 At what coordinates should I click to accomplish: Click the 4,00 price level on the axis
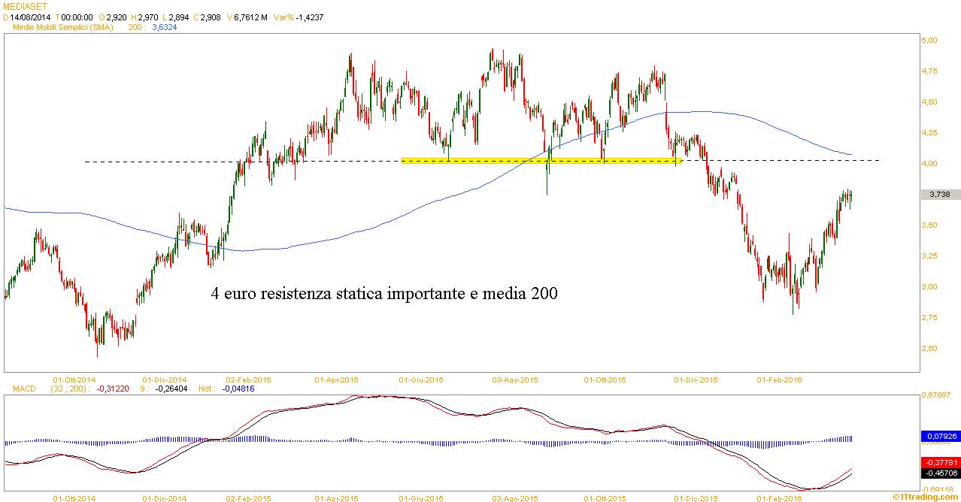(x=929, y=163)
